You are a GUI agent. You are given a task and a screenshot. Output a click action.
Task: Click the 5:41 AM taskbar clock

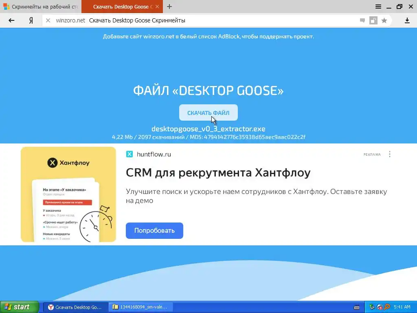tap(402, 307)
